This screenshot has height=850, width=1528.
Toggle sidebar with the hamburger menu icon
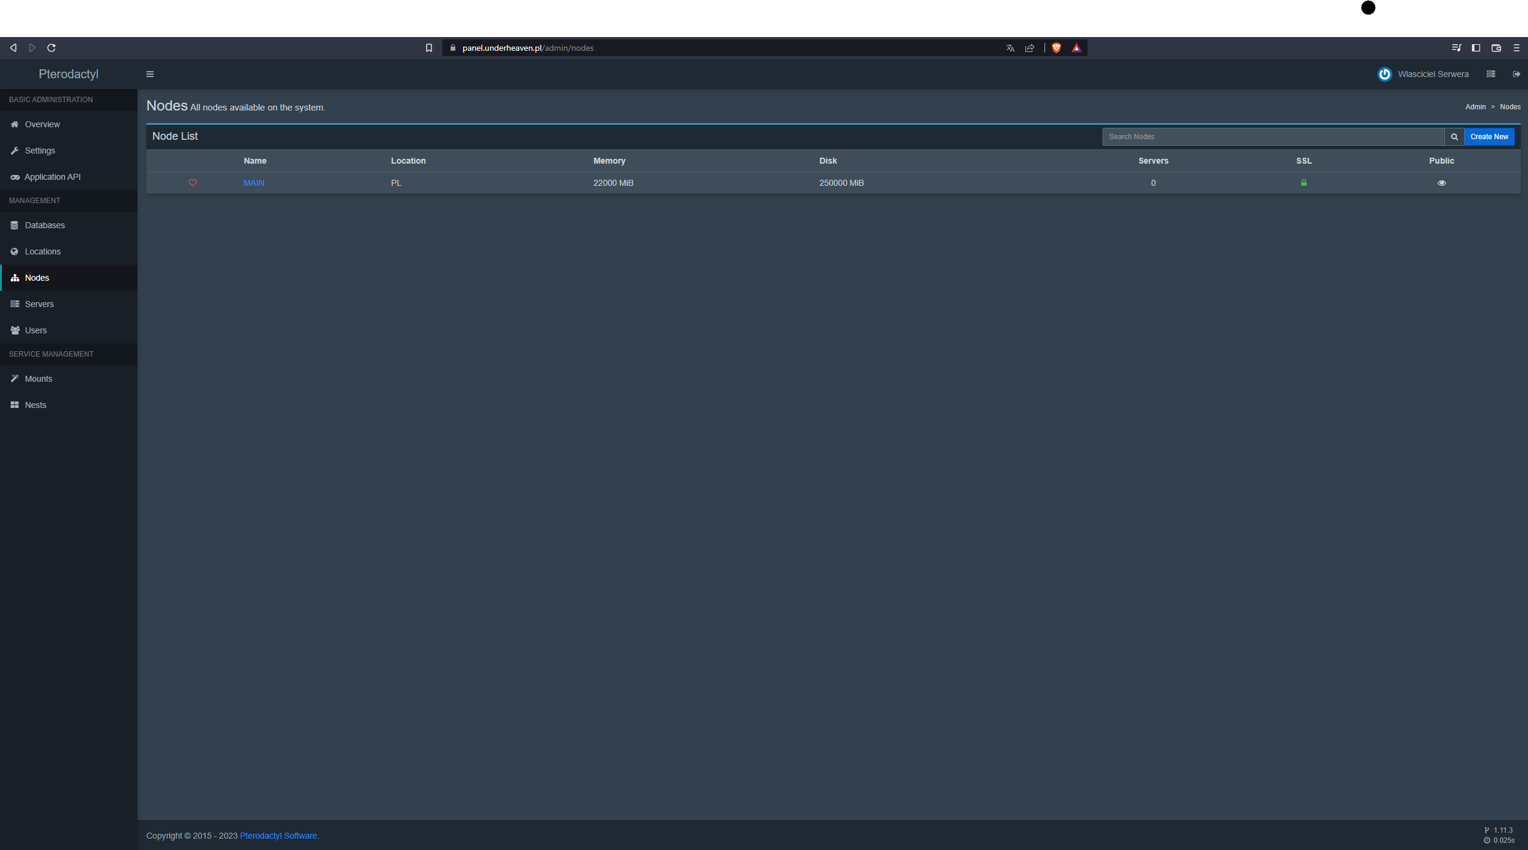(x=150, y=74)
